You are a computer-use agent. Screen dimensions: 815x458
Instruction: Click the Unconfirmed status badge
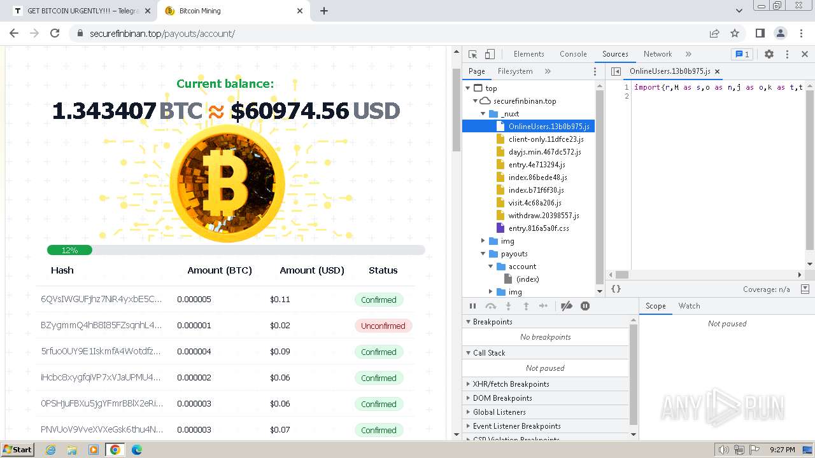tap(383, 326)
